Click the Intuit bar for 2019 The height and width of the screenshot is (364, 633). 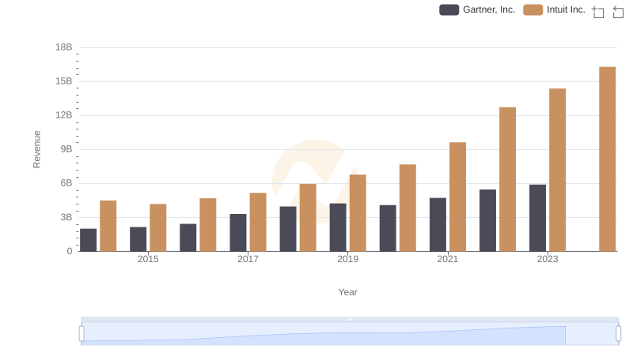click(358, 213)
